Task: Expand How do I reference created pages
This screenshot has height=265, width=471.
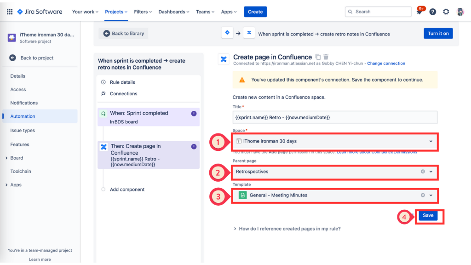Action: 287,229
